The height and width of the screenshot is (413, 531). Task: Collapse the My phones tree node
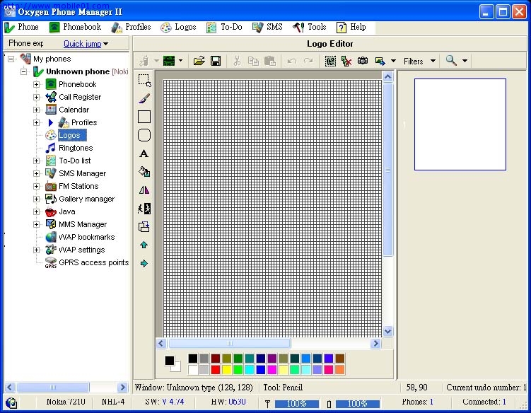pos(11,59)
